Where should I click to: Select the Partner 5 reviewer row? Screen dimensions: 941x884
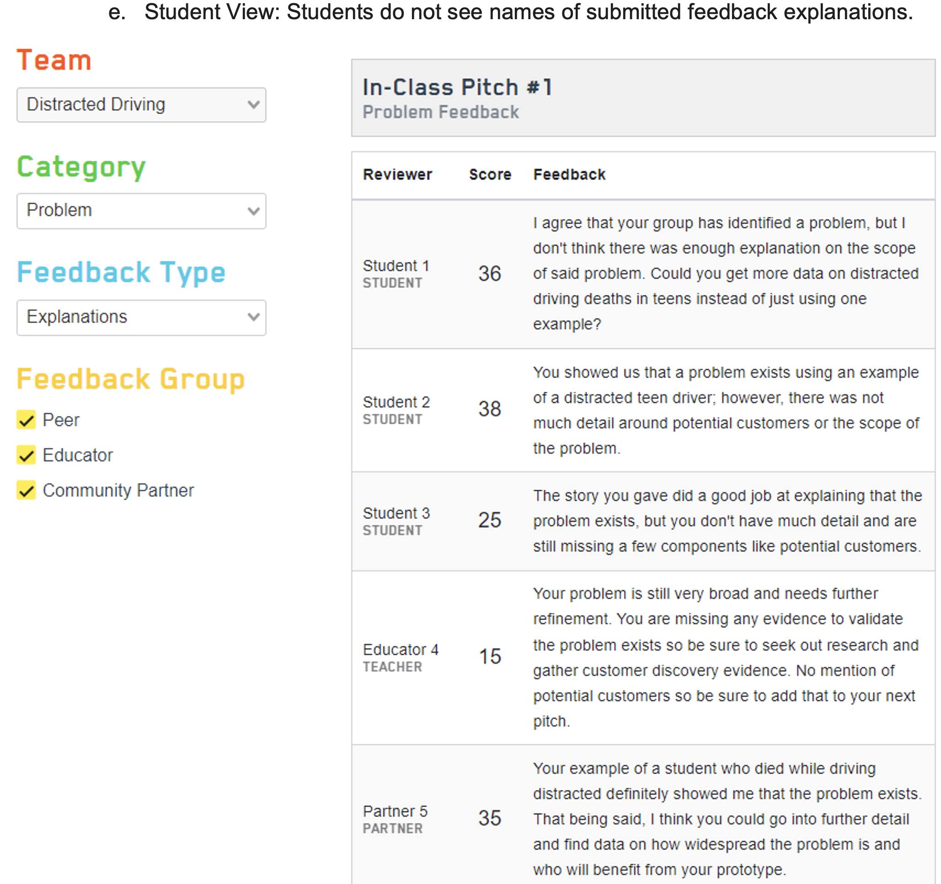395,811
